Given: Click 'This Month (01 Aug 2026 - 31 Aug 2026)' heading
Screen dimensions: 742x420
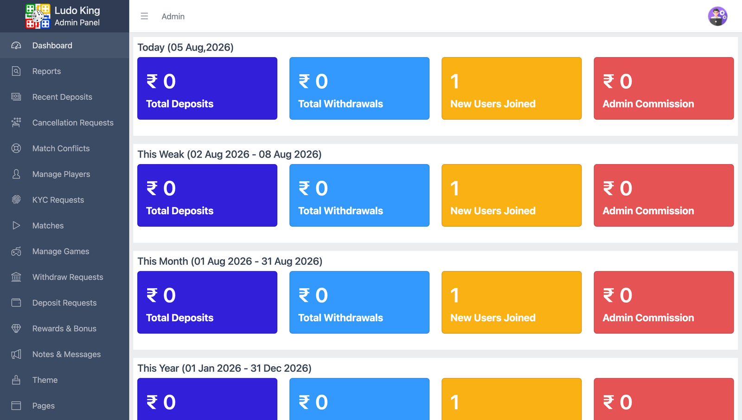Looking at the screenshot, I should (230, 261).
